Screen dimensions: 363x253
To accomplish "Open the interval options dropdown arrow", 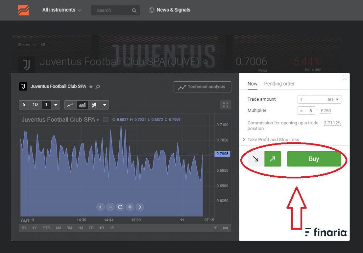I will [x=56, y=105].
